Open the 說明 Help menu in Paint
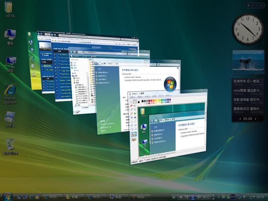 [168, 95]
